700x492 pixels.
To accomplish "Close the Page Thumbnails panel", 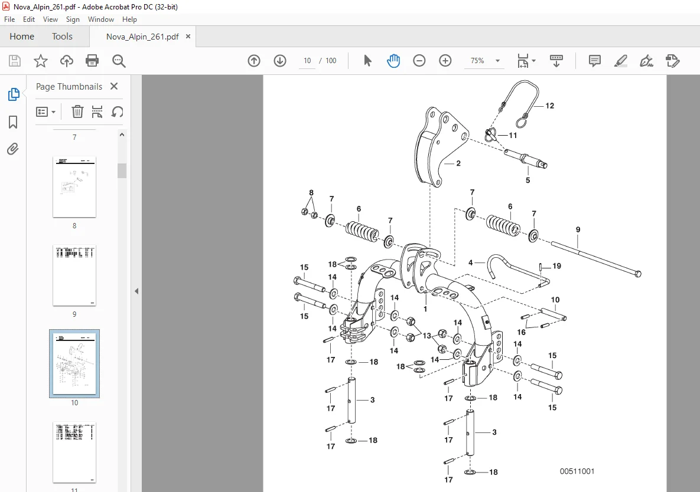I will [114, 87].
